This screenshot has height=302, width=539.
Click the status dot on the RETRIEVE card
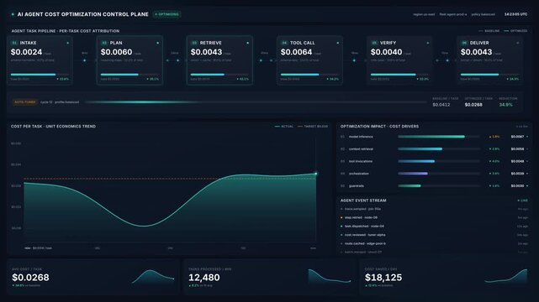pyautogui.click(x=247, y=43)
